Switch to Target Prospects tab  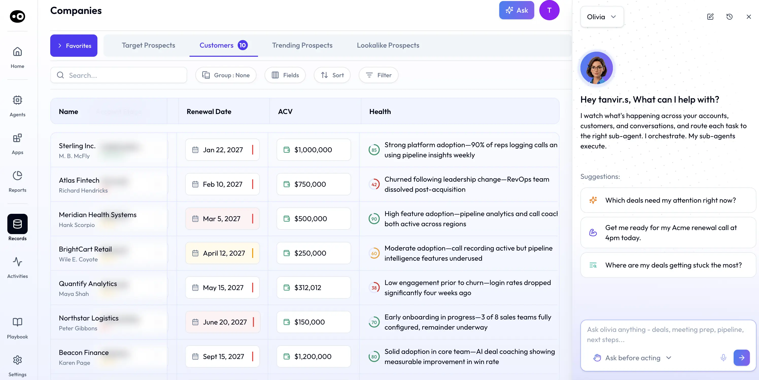[148, 45]
